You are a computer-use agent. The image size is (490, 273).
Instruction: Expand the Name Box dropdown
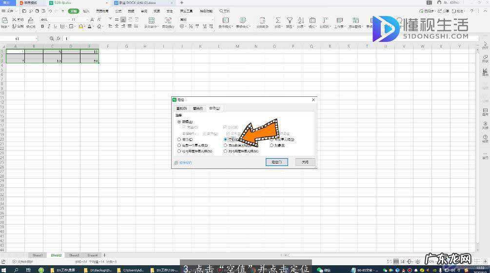tap(36, 38)
